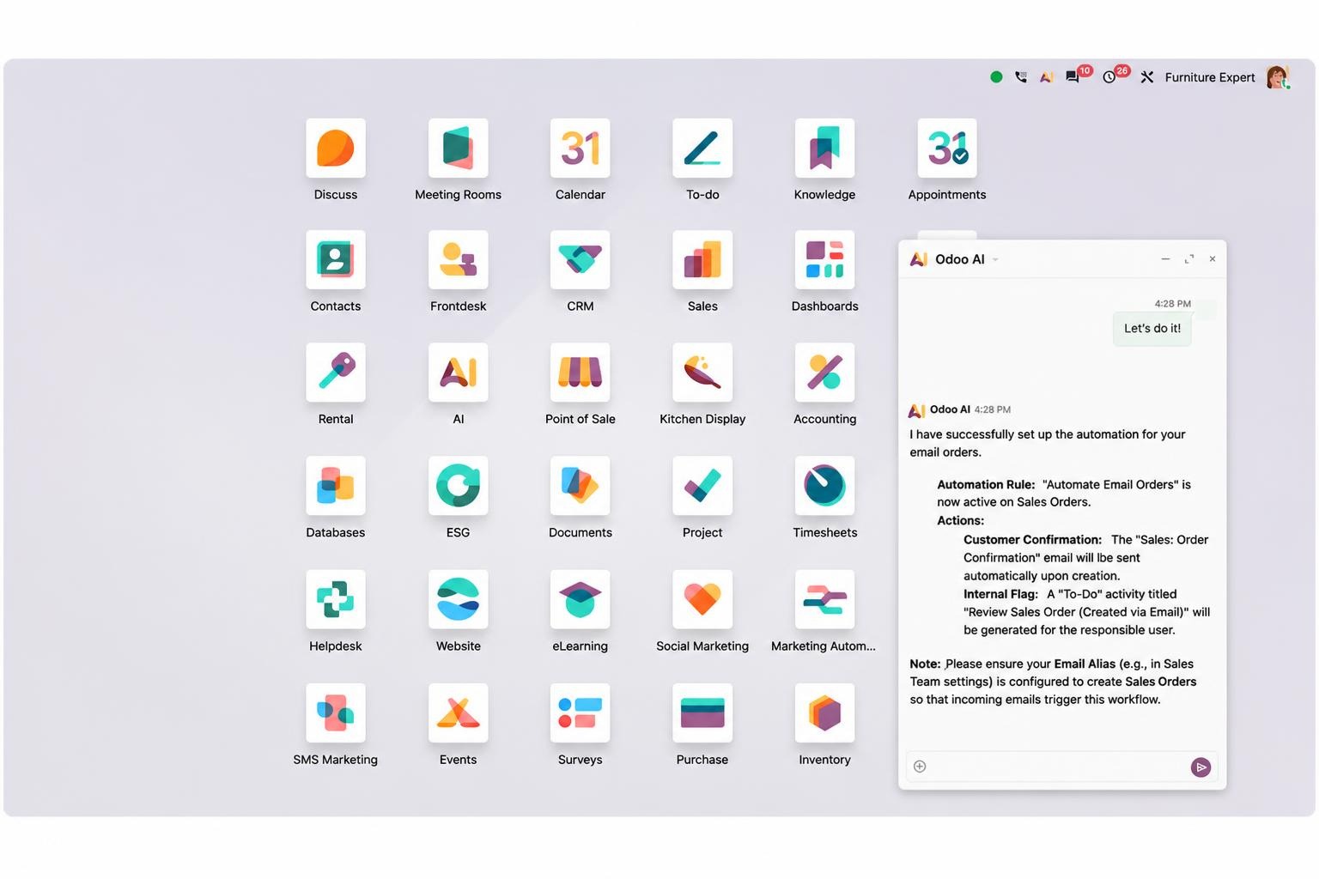The height and width of the screenshot is (879, 1319).
Task: Open the Helpdesk app
Action: [x=335, y=599]
